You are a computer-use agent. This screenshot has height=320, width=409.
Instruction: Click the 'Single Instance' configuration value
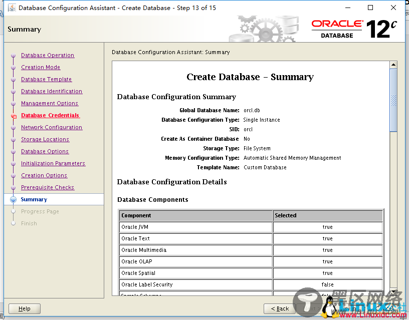pyautogui.click(x=262, y=120)
